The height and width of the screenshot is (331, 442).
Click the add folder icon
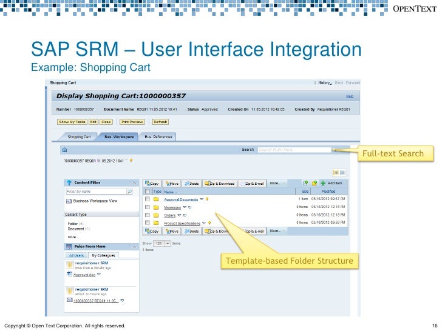point(314,183)
